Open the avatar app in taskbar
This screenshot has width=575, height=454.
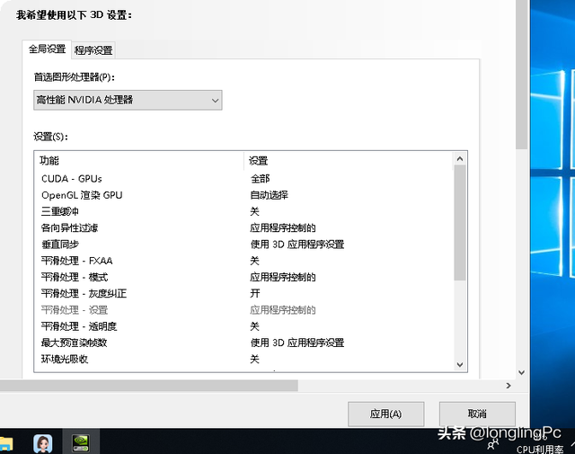click(x=42, y=444)
